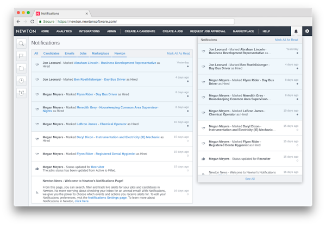The width and height of the screenshot is (326, 226).
Task: Click the Newton logo in navbar
Action: [x=25, y=31]
